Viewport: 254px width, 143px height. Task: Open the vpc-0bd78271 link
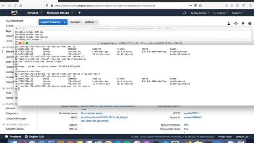(191, 113)
